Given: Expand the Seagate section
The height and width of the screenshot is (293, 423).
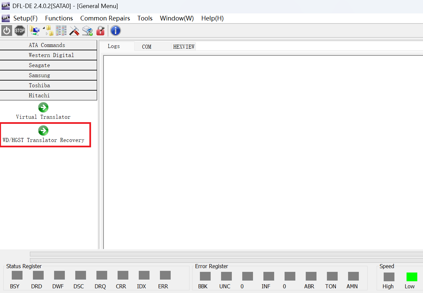Looking at the screenshot, I should (48, 65).
